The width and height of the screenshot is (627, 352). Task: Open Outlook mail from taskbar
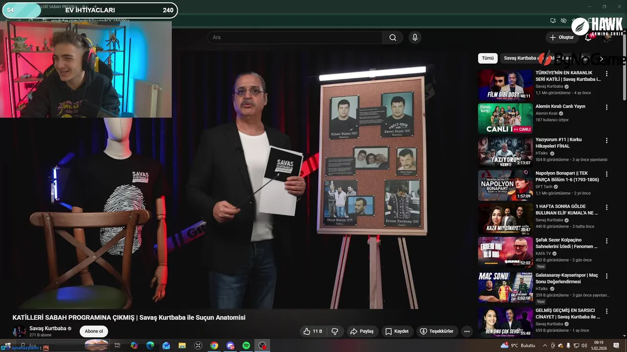click(x=166, y=346)
